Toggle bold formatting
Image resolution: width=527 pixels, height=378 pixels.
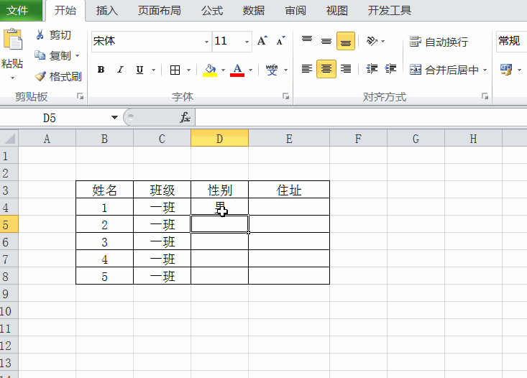click(101, 70)
